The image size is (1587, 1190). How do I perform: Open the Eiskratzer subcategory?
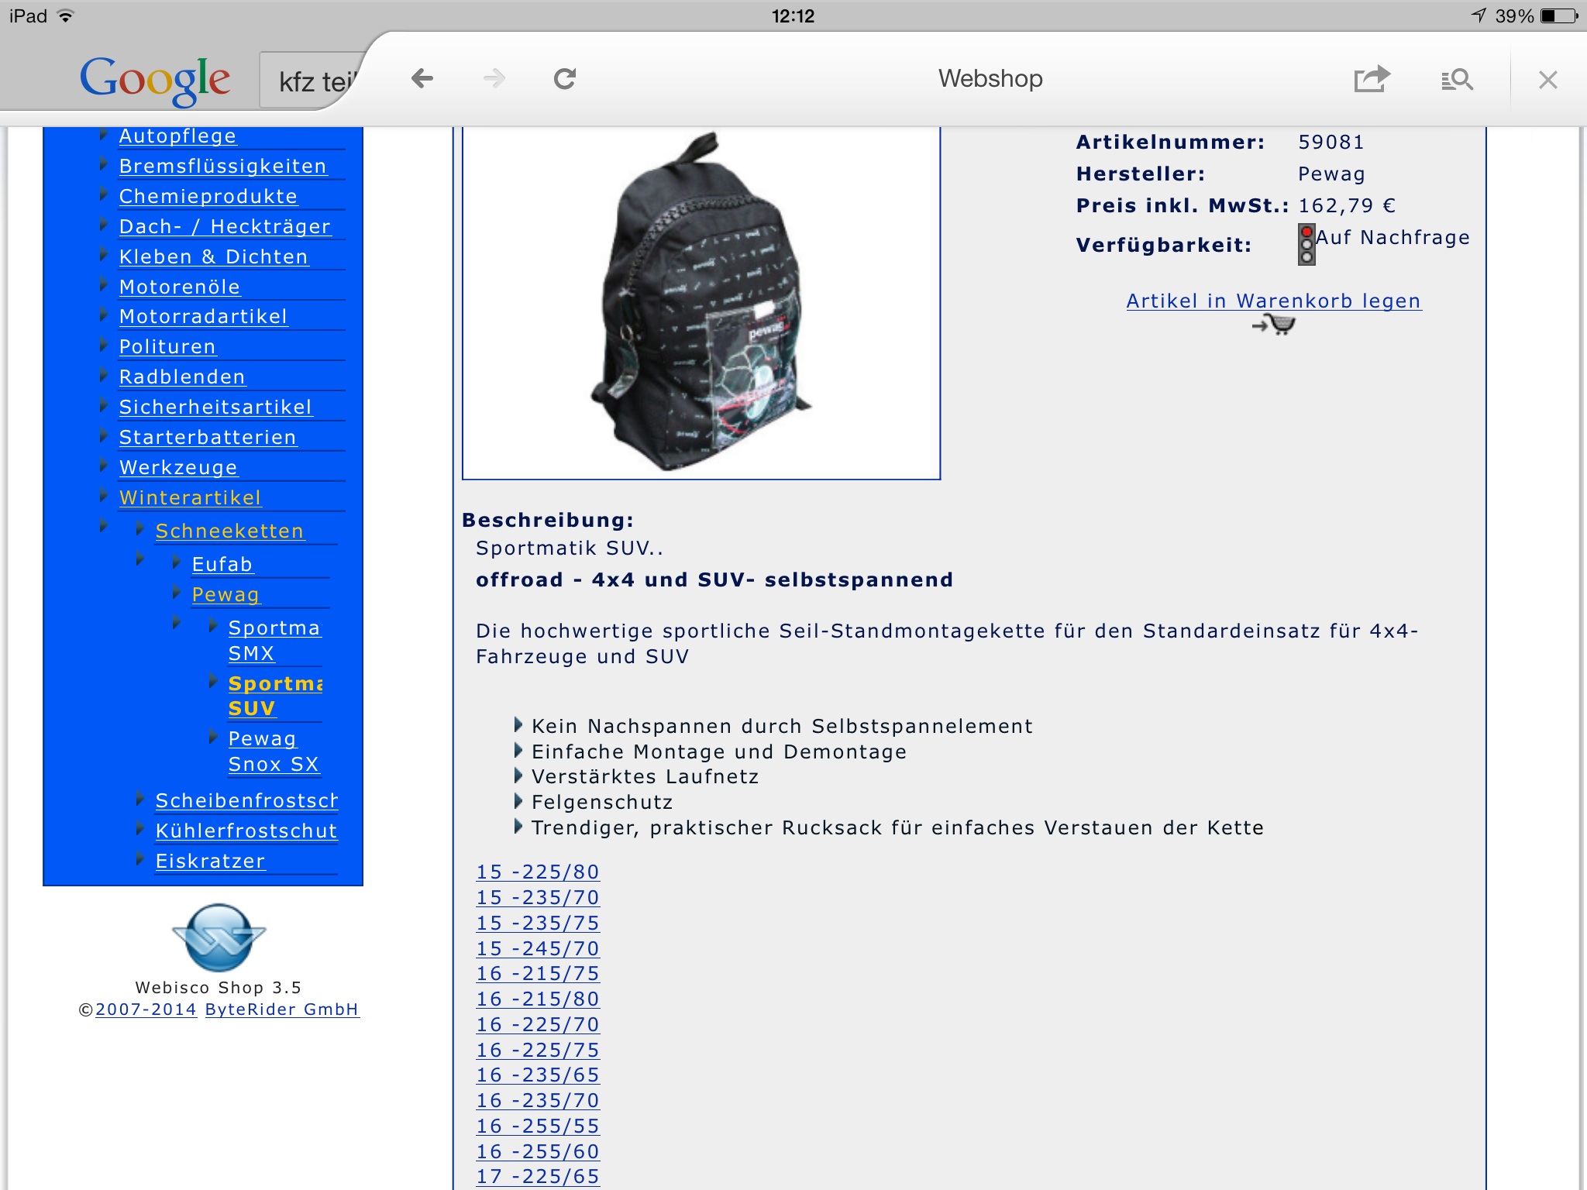[x=210, y=861]
